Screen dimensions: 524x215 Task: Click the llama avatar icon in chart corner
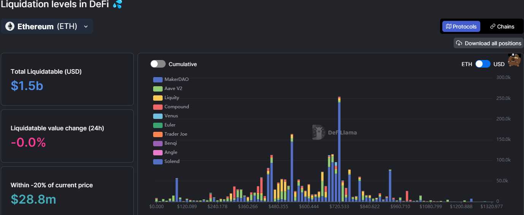515,60
